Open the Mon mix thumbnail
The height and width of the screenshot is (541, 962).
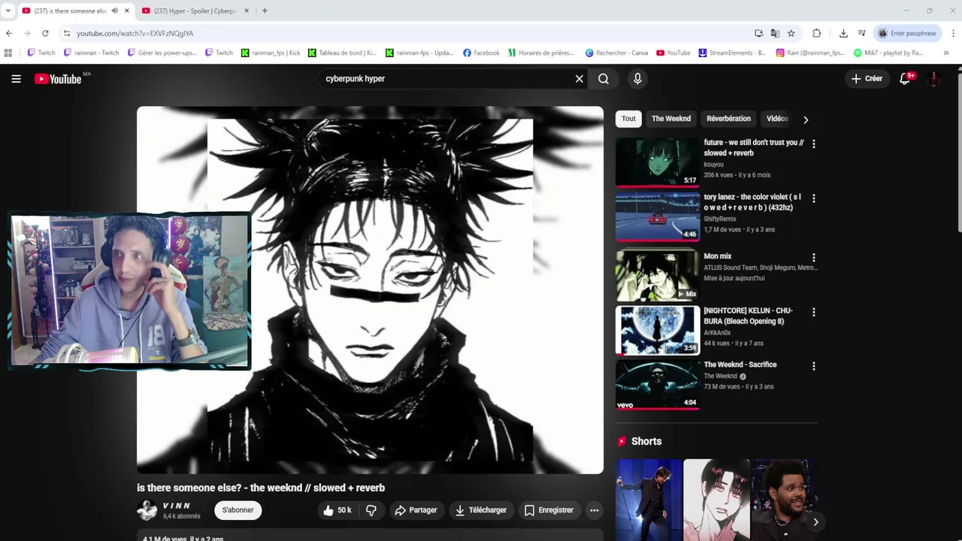tap(658, 275)
